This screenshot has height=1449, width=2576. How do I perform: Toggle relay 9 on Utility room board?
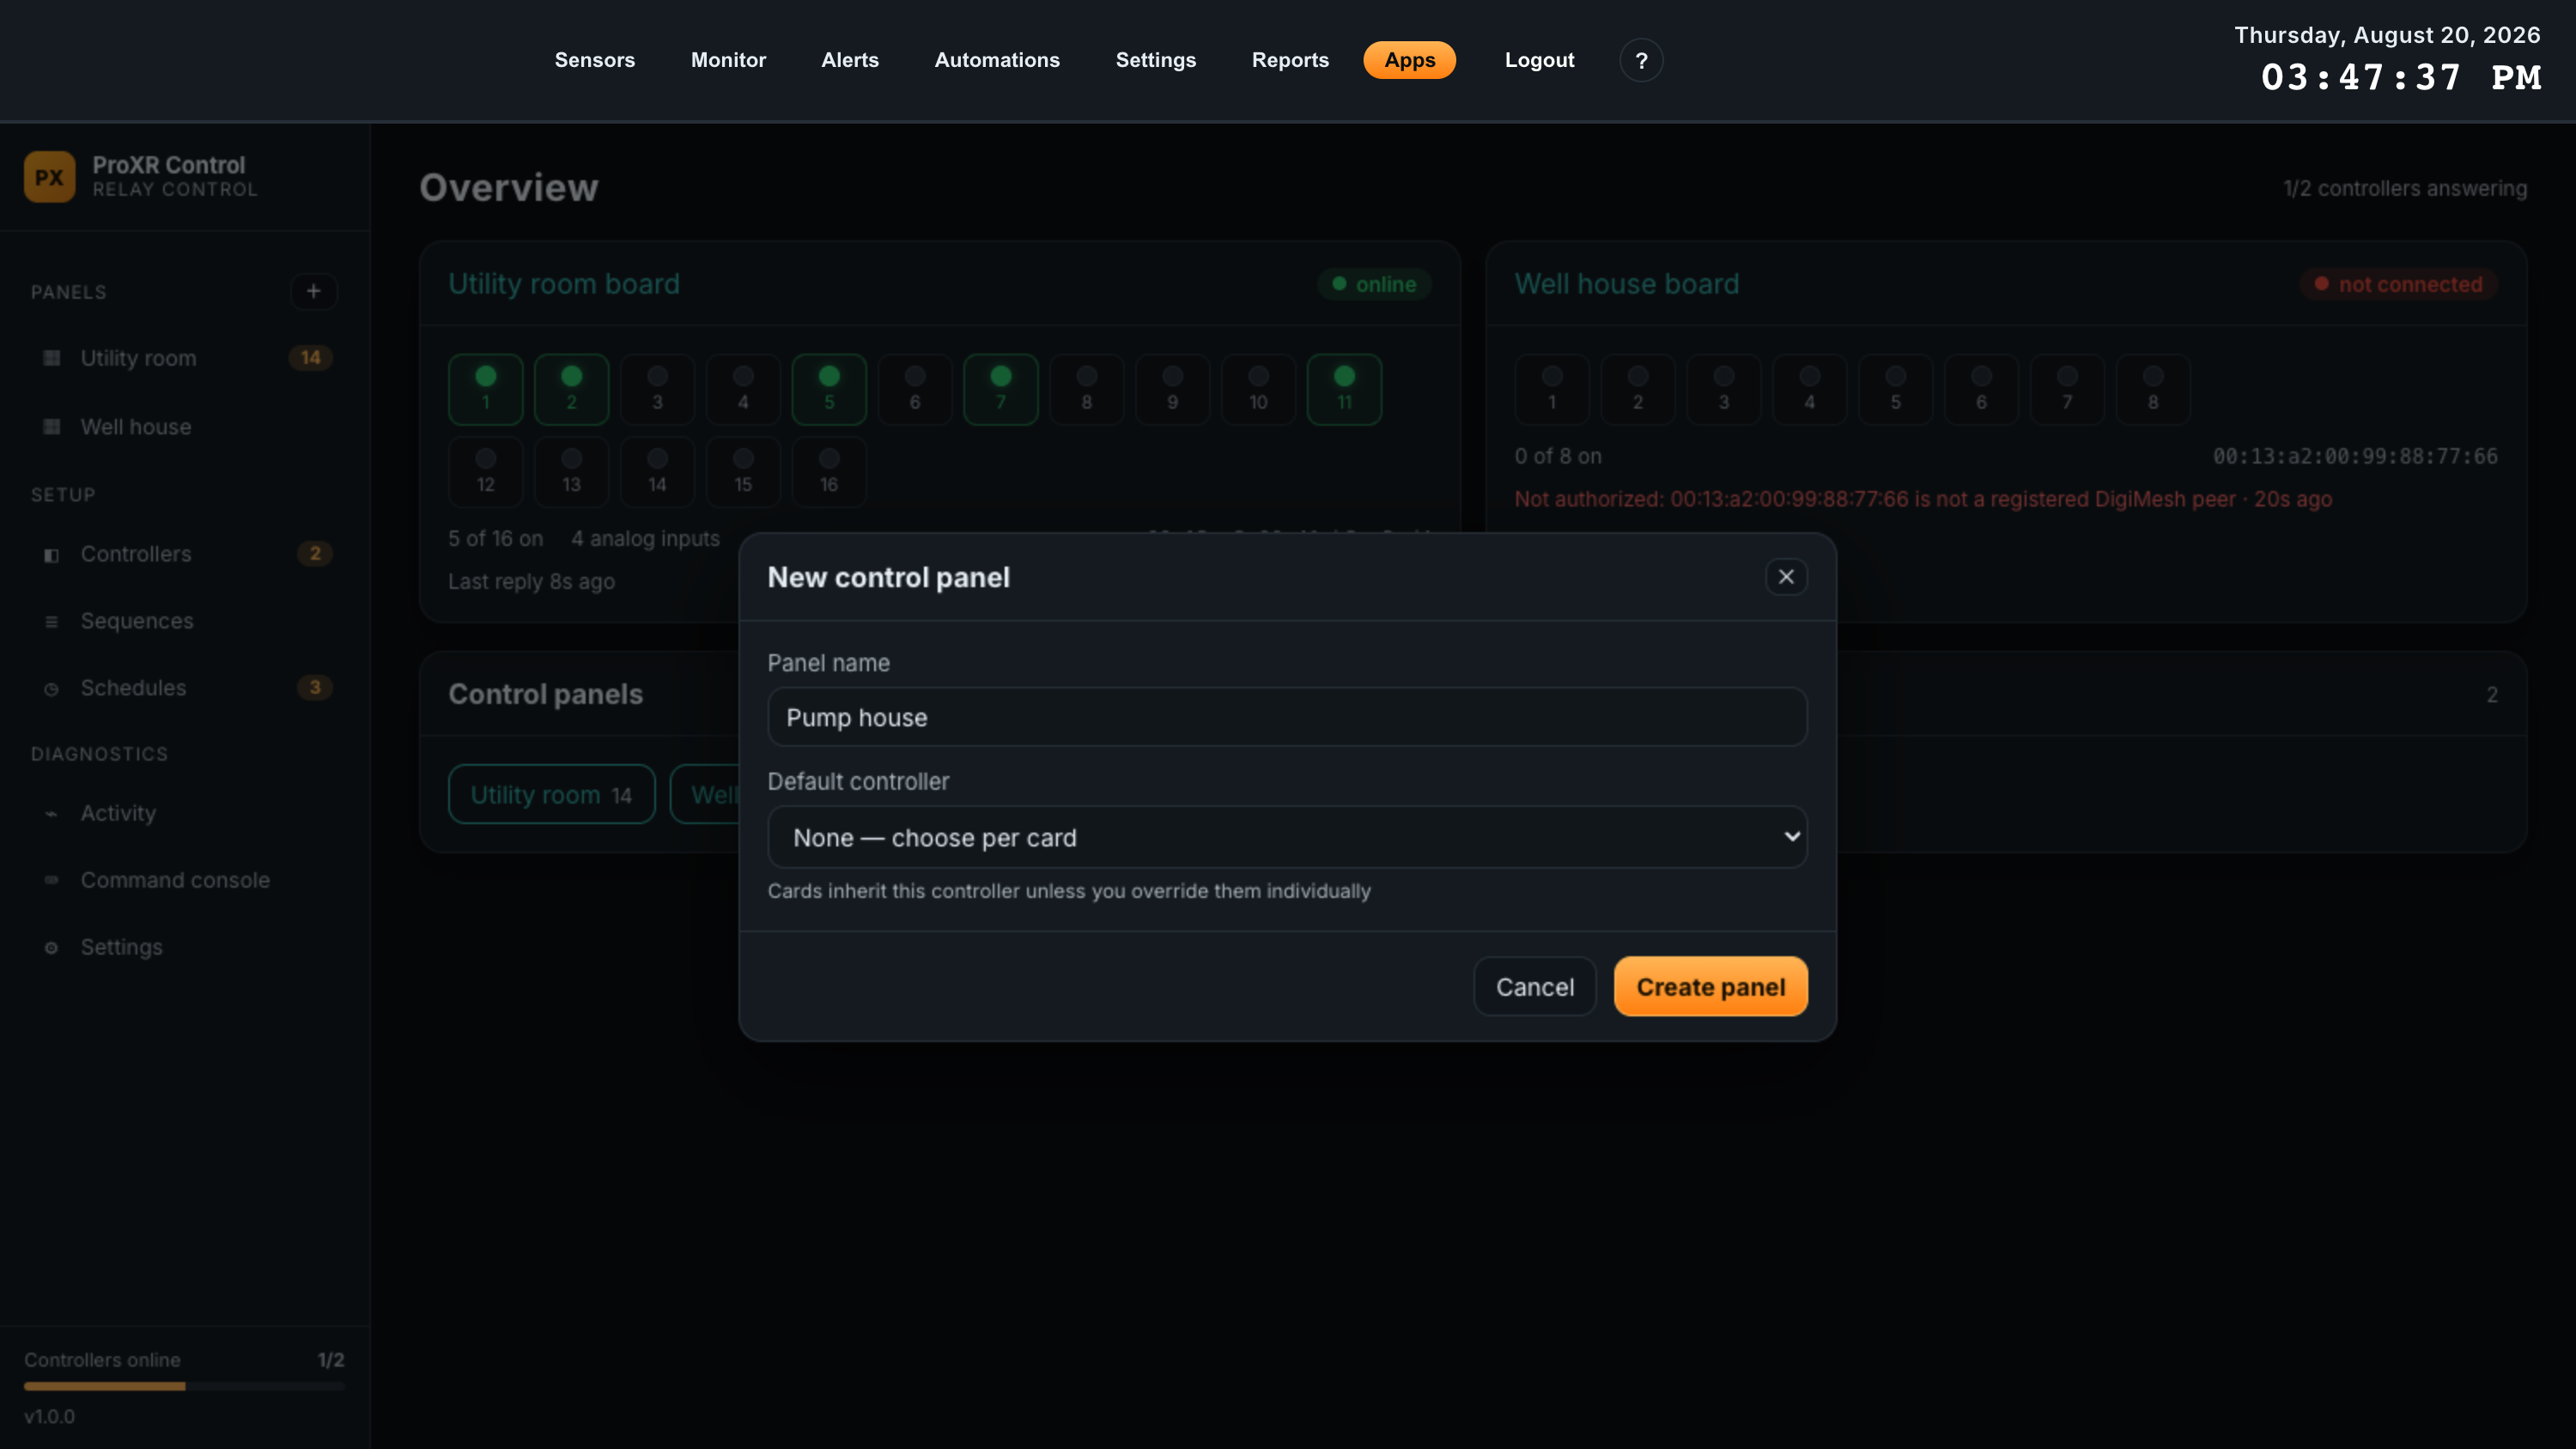(x=1173, y=389)
